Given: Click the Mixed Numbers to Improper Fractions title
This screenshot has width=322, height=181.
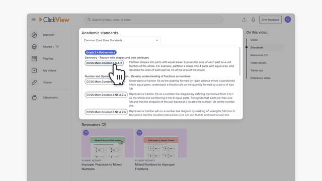Looking at the screenshot, I should tap(155, 166).
